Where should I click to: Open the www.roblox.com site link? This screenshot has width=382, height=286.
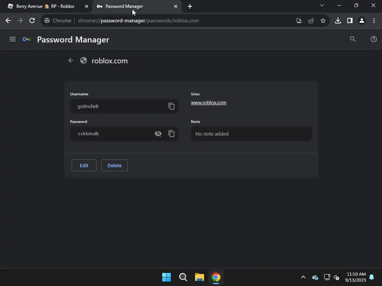coord(209,103)
